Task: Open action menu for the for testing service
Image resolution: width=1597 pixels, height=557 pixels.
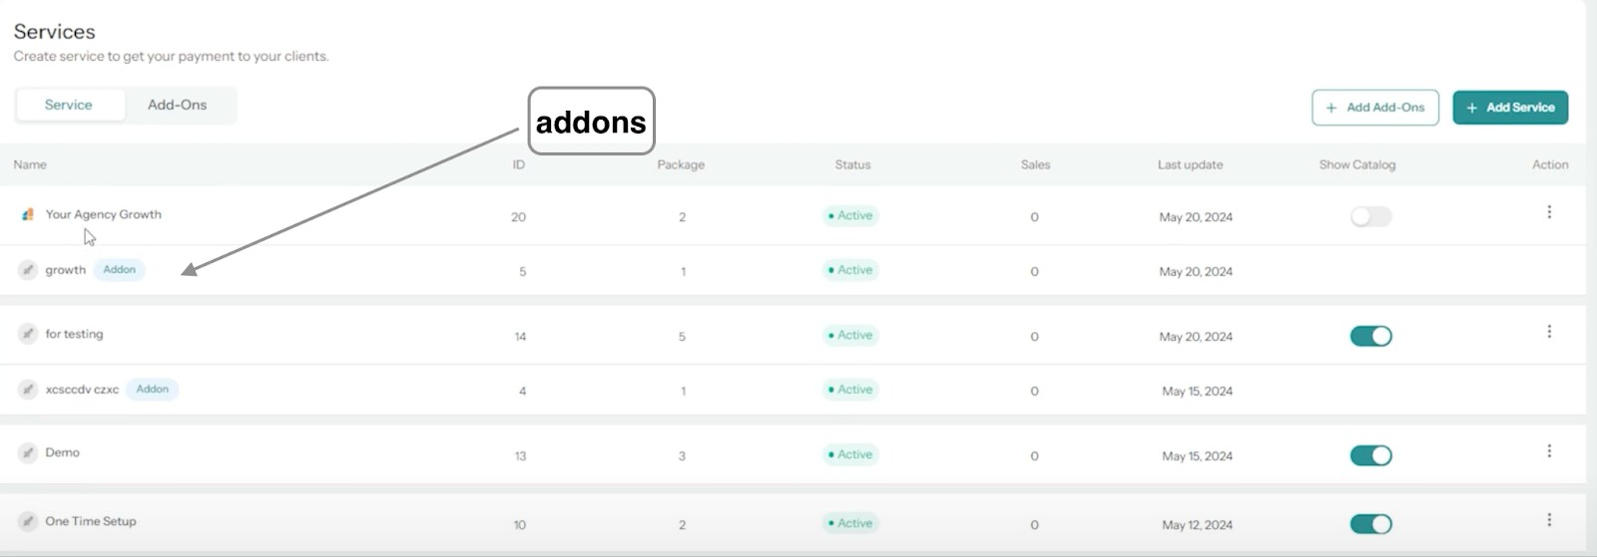Action: coord(1549,332)
